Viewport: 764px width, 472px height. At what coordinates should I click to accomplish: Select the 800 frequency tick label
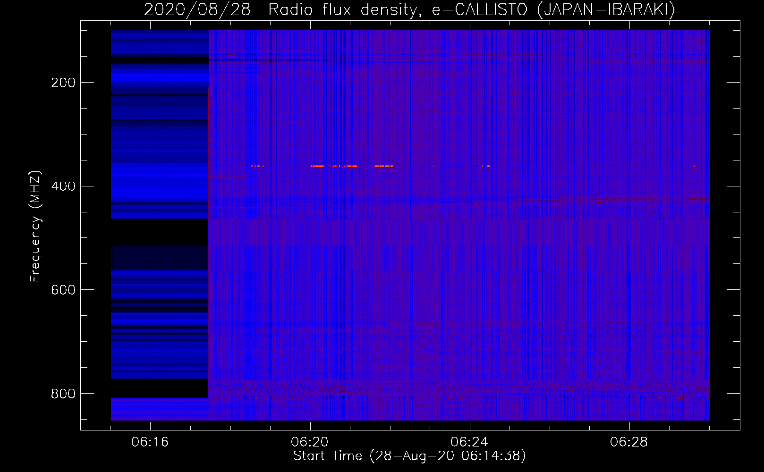point(63,394)
